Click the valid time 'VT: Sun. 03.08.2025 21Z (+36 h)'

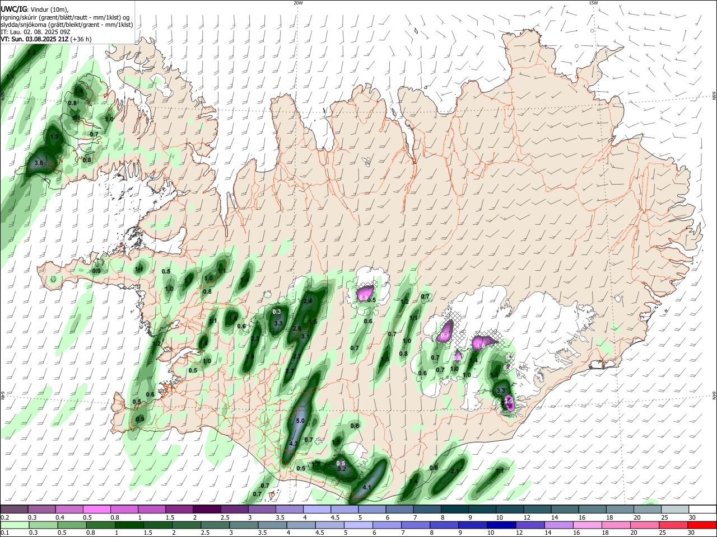(46, 40)
